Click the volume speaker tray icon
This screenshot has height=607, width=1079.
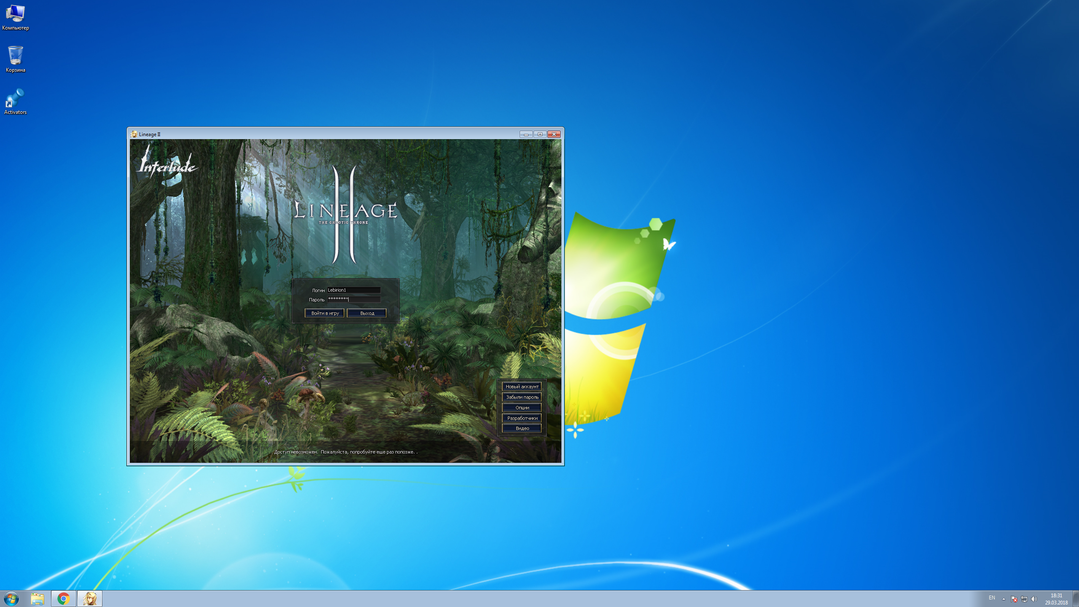[1034, 599]
